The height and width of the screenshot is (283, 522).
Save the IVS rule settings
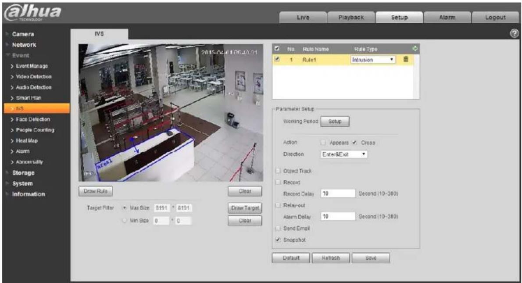tap(371, 258)
